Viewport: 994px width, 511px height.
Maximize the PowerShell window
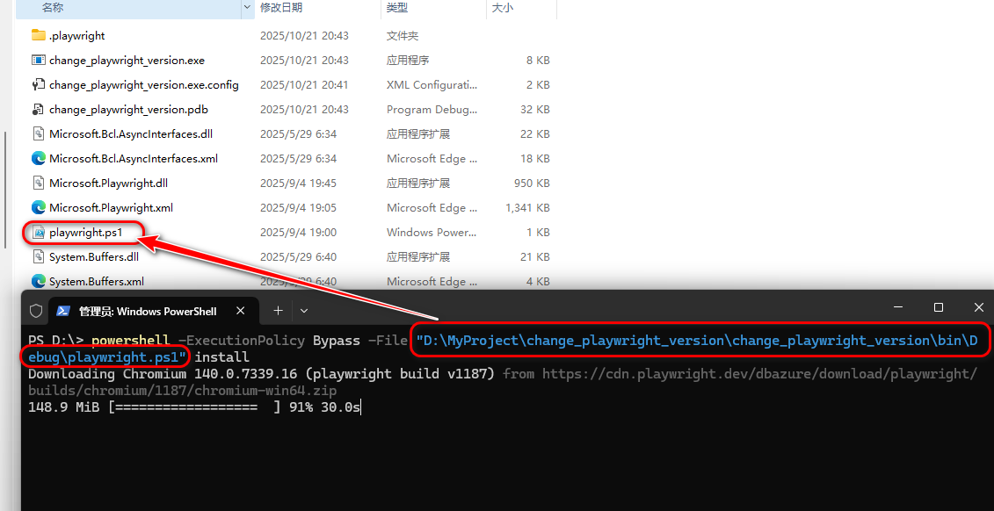[x=939, y=307]
